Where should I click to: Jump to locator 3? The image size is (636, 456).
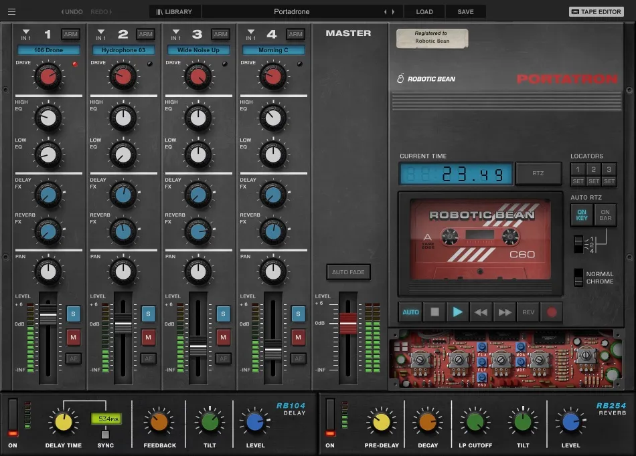[x=609, y=169]
